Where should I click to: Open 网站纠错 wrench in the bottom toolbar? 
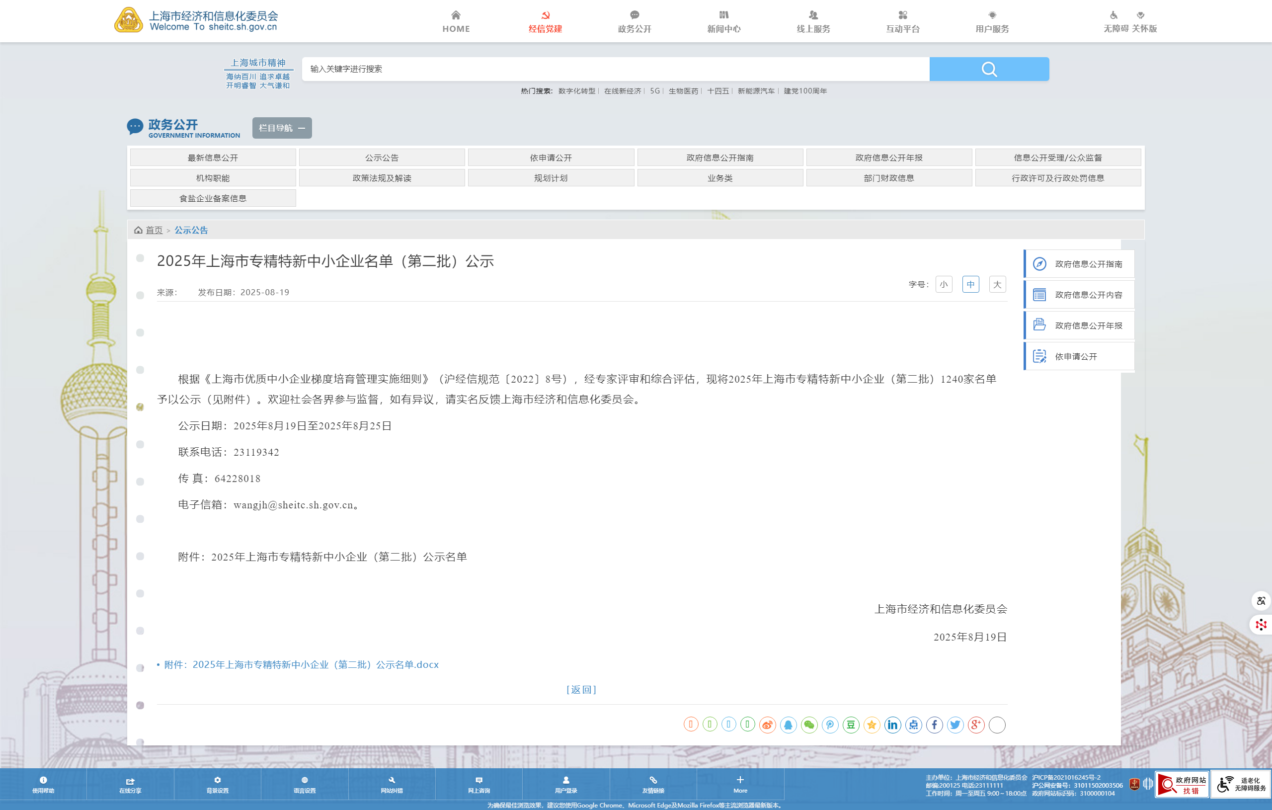pyautogui.click(x=392, y=785)
